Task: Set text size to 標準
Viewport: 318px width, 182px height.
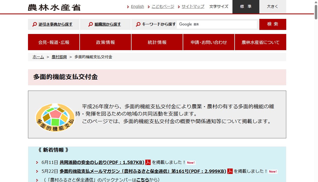Action: (x=246, y=7)
